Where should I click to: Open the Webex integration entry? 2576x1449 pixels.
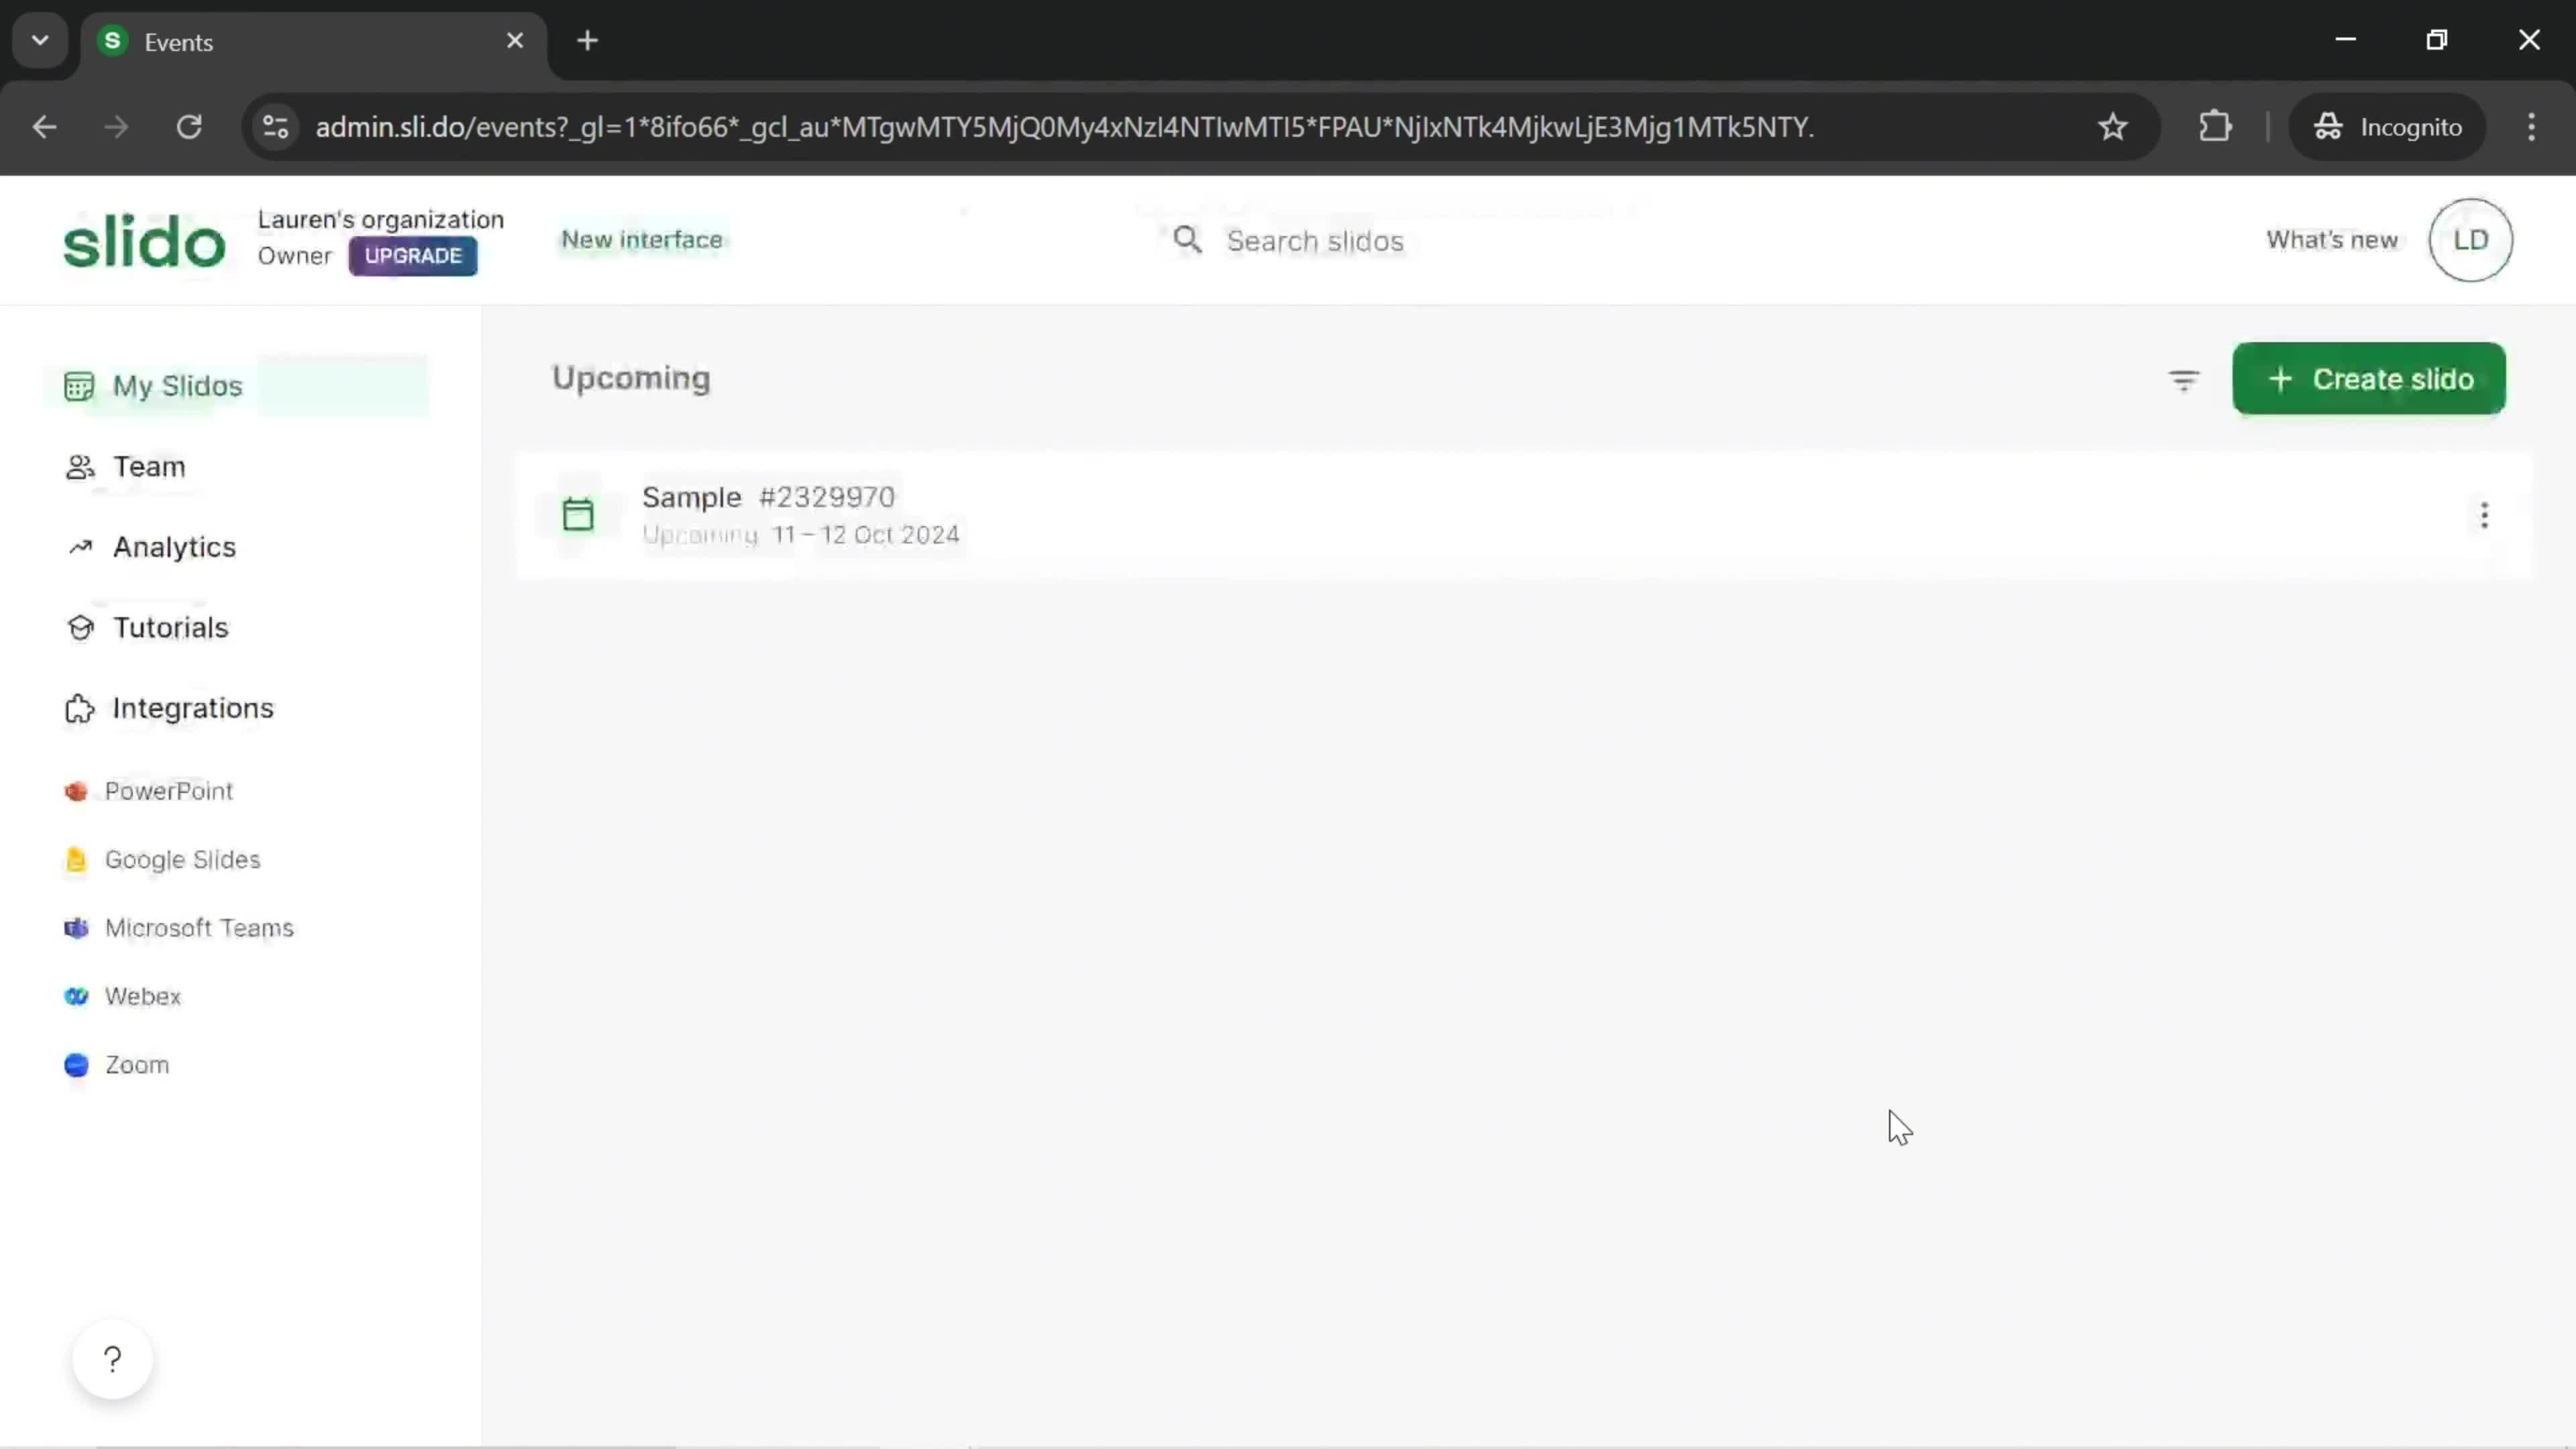[142, 994]
